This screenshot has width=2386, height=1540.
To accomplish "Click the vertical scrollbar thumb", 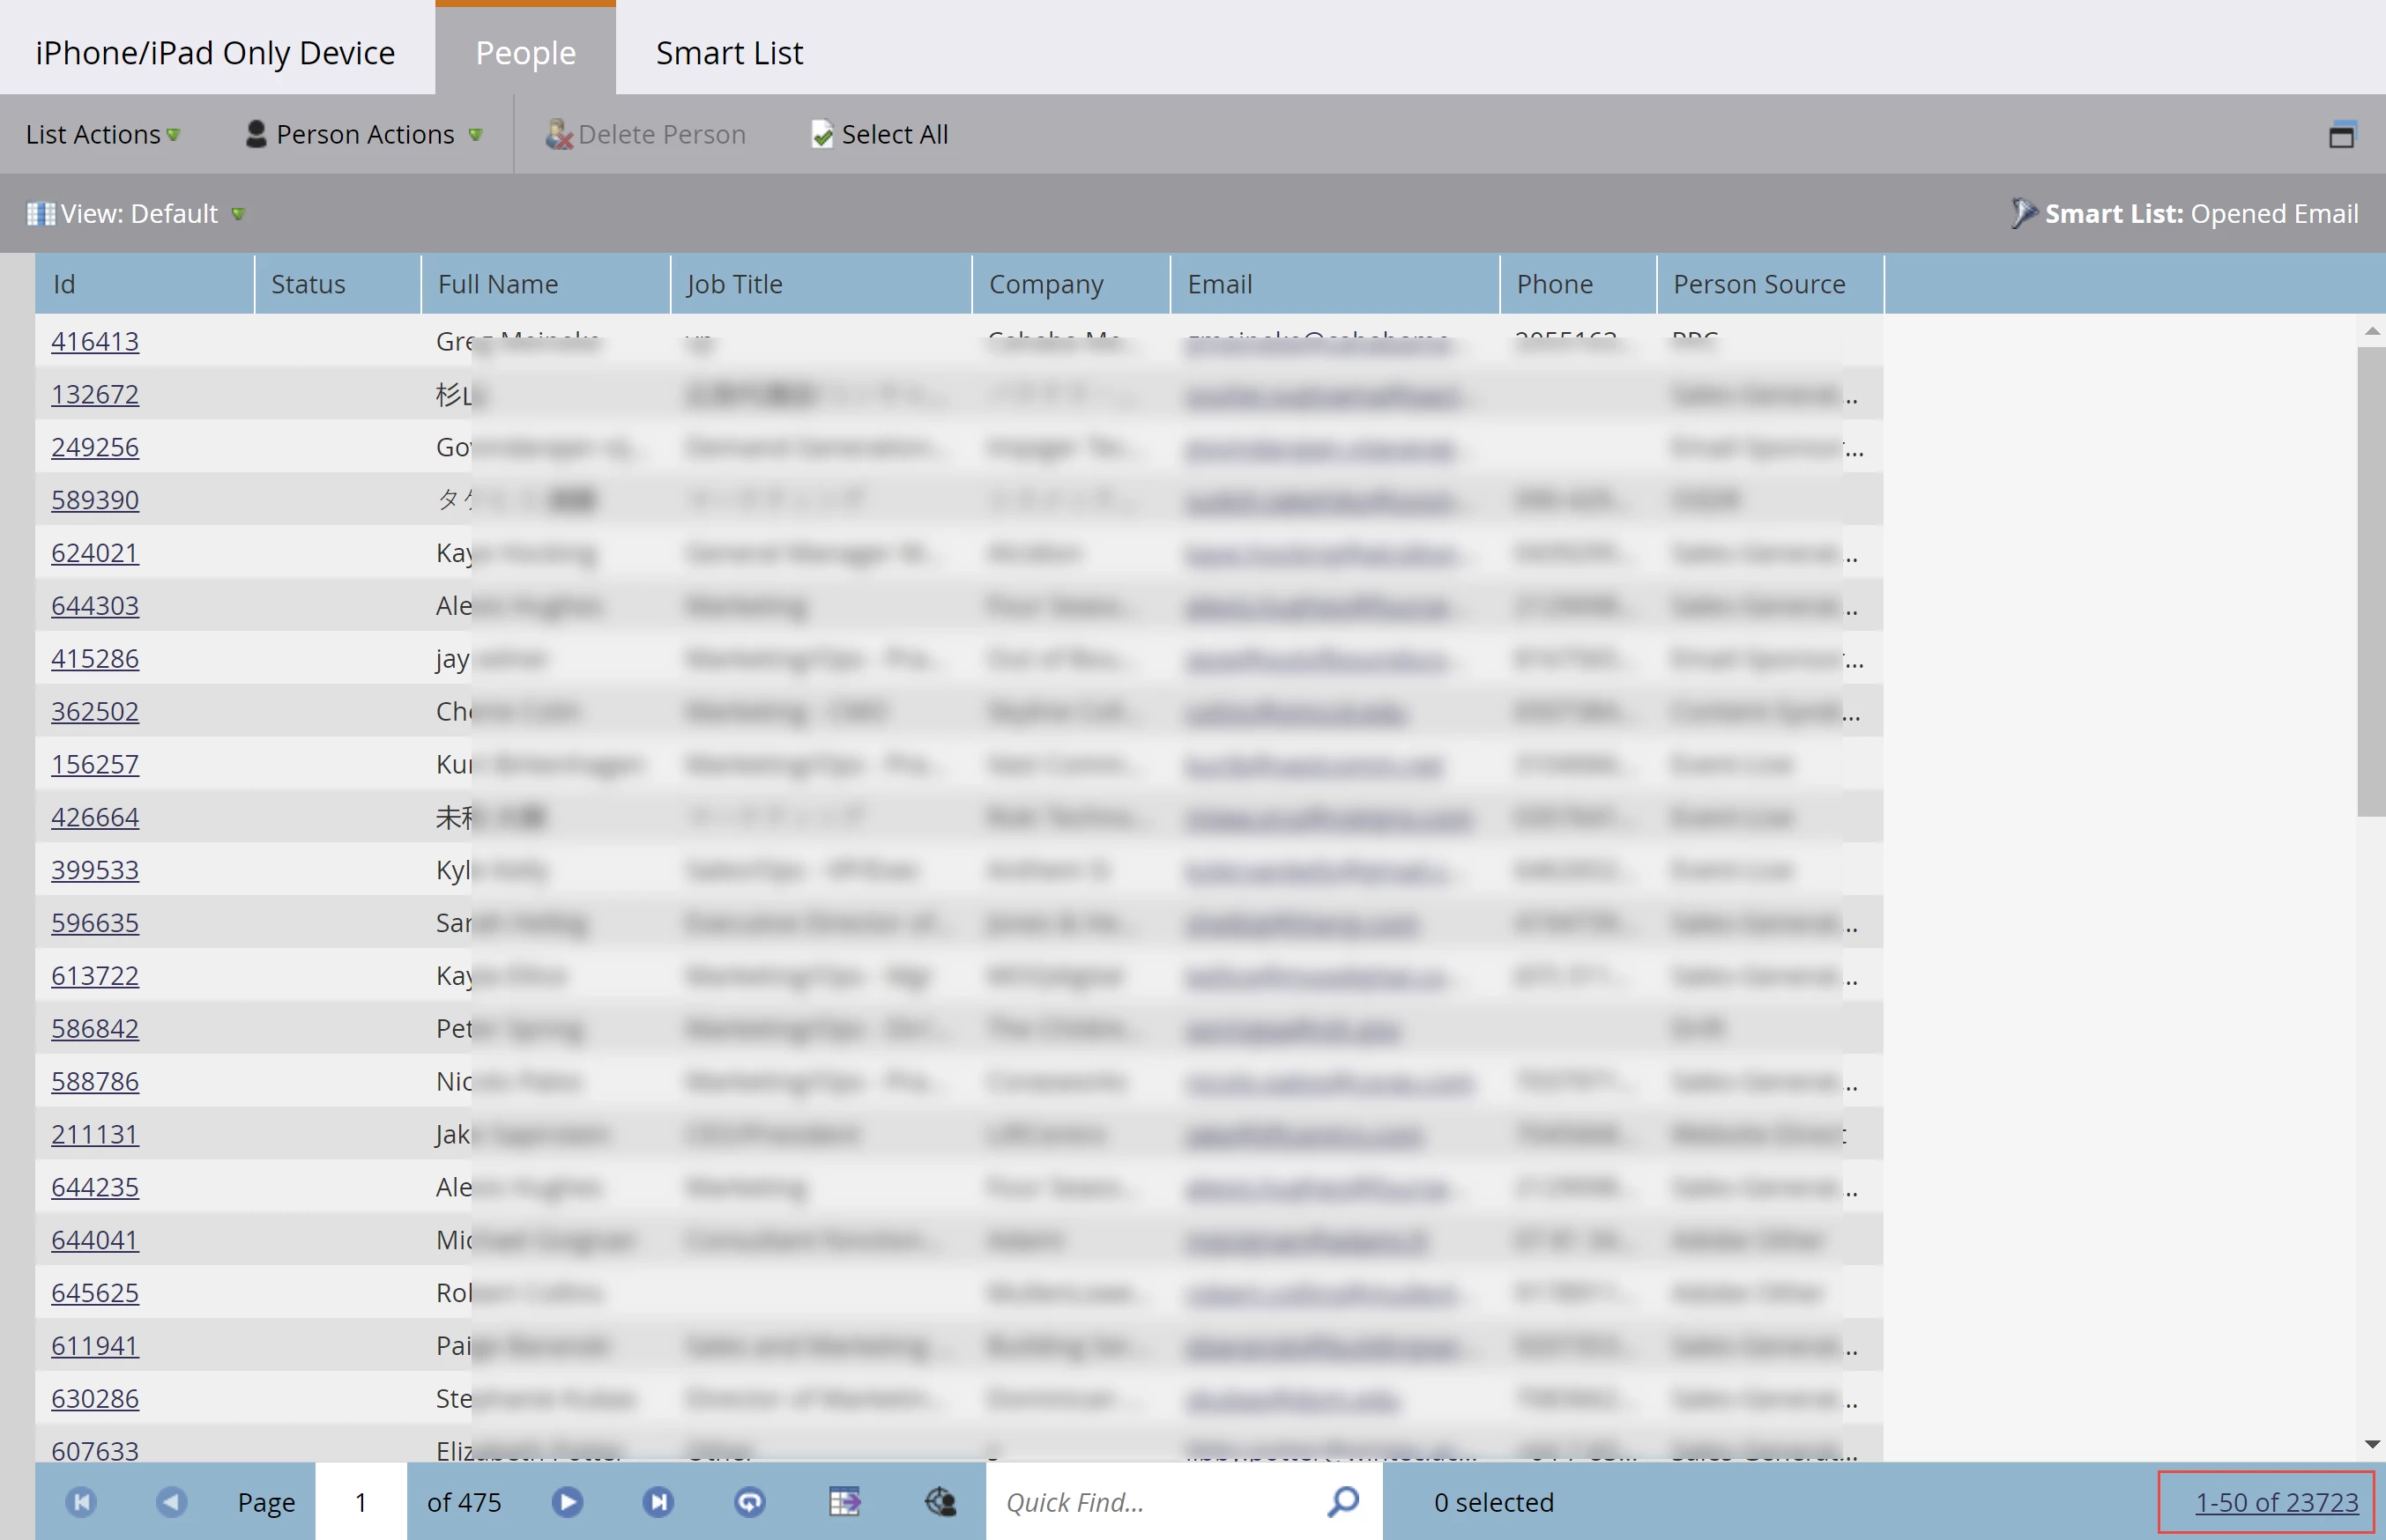I will click(x=2370, y=580).
